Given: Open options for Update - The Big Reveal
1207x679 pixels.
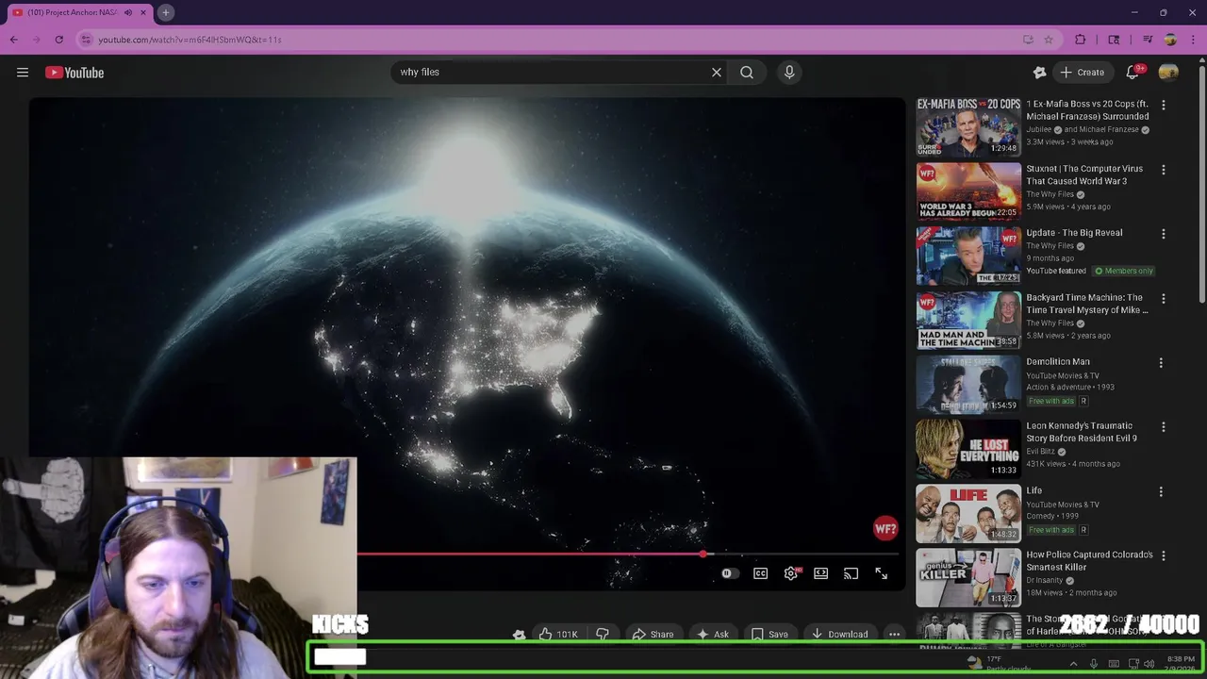Looking at the screenshot, I should 1163,234.
